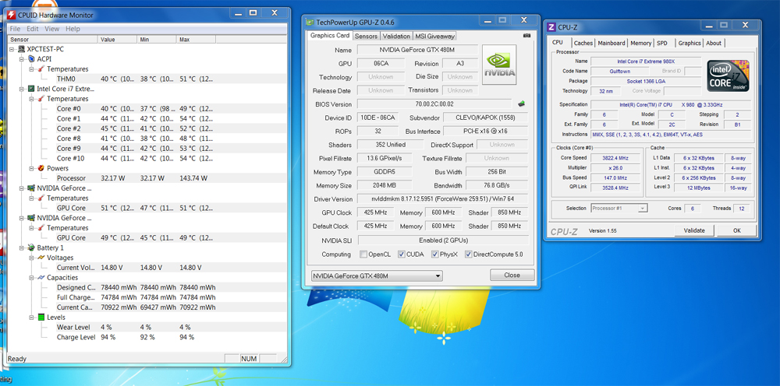This screenshot has height=386, width=780.
Task: Open the MSI Giveaway tab in GPU-Z
Action: [x=434, y=37]
